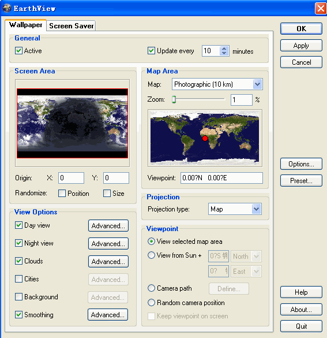Viewport: 327px width, 338px height.
Task: Close the EarthView window
Action: [321, 9]
